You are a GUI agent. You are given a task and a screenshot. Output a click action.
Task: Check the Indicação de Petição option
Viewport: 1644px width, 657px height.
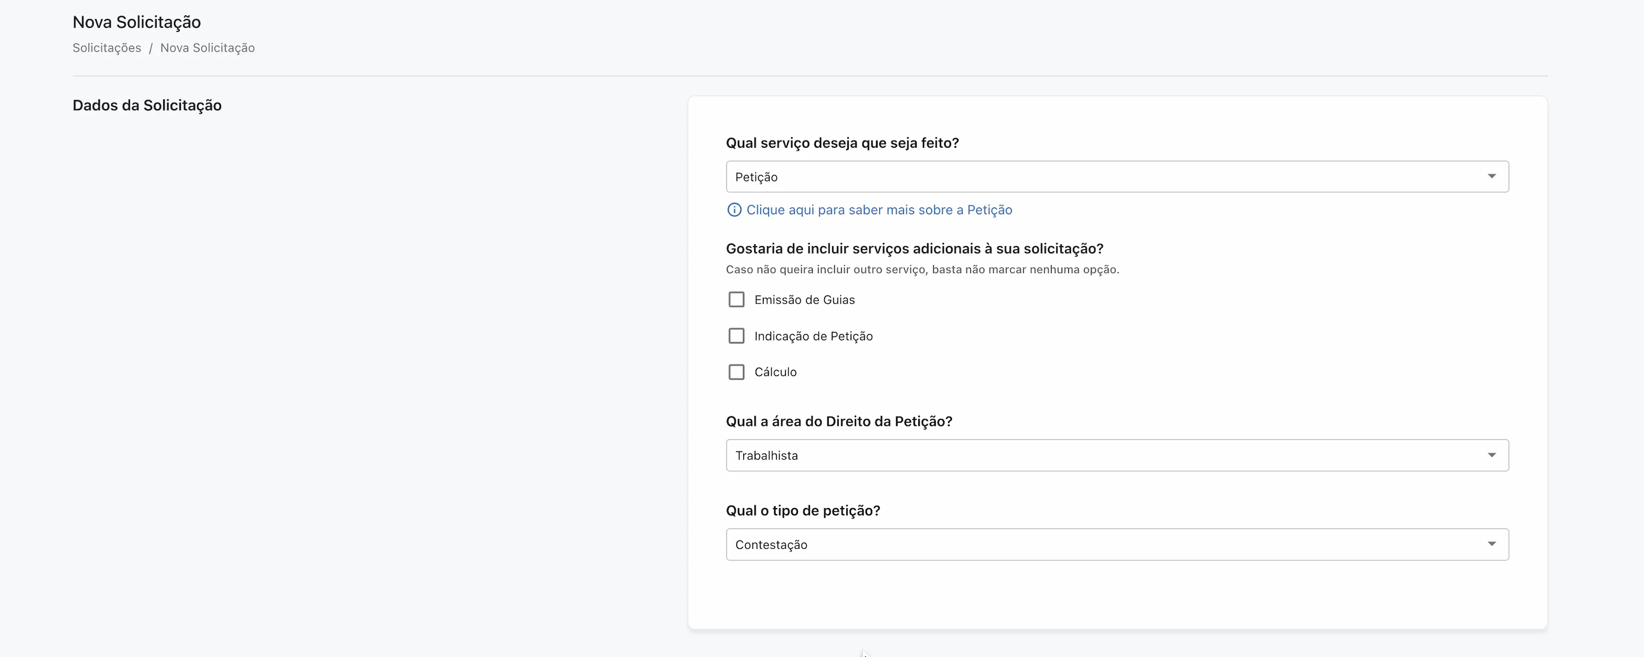737,336
